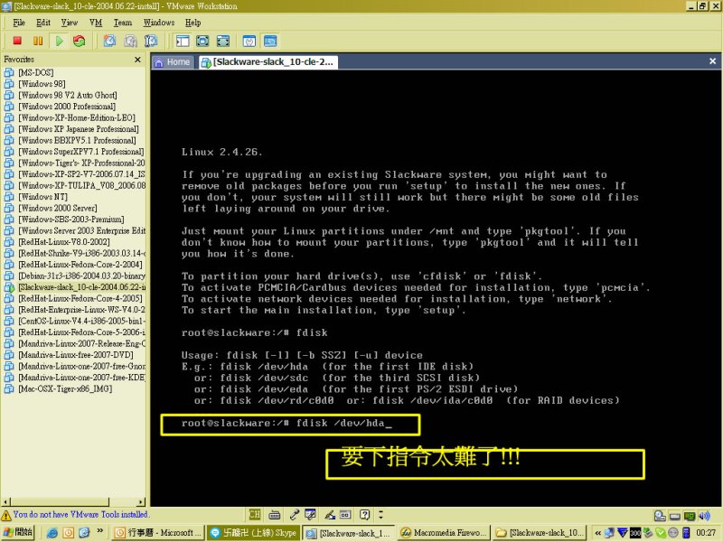Toggle the Favorites sidebar view icon
The image size is (723, 542).
(183, 41)
